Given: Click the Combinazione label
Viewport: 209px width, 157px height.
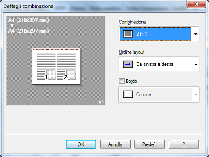Looking at the screenshot, I should tap(132, 22).
